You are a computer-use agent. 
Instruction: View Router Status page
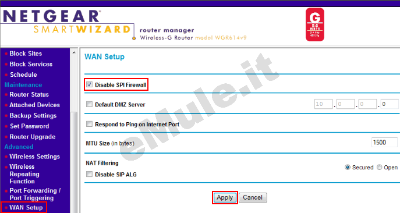coord(29,94)
